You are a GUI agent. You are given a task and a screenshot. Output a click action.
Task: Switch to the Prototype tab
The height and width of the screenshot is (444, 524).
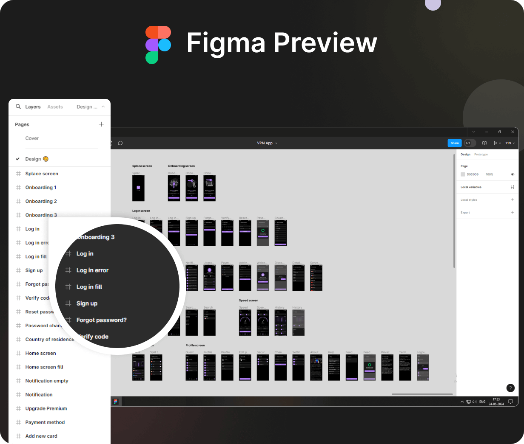tap(481, 154)
